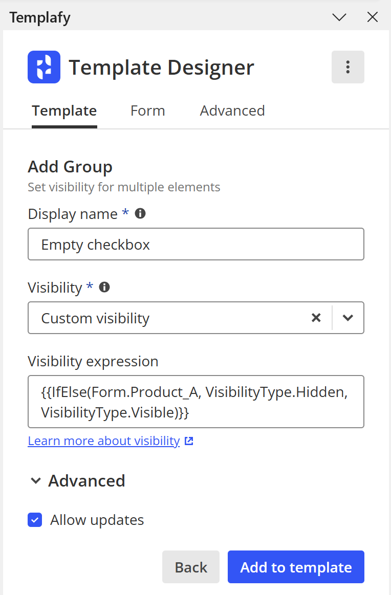Open the Visibility dropdown arrow
Viewport: 391px width, 595px height.
click(347, 318)
